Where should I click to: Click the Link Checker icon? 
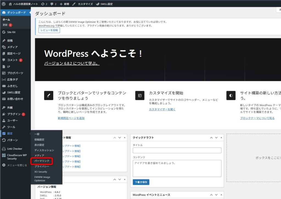(4, 149)
